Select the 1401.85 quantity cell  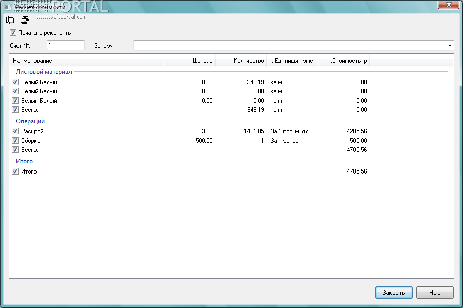click(254, 131)
